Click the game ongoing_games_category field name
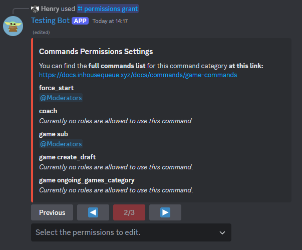 pyautogui.click(x=87, y=180)
